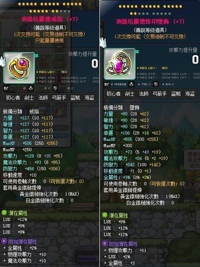Click the 頂級培羅德戒指 (+7) item title
The image size is (200, 267).
[50, 19]
